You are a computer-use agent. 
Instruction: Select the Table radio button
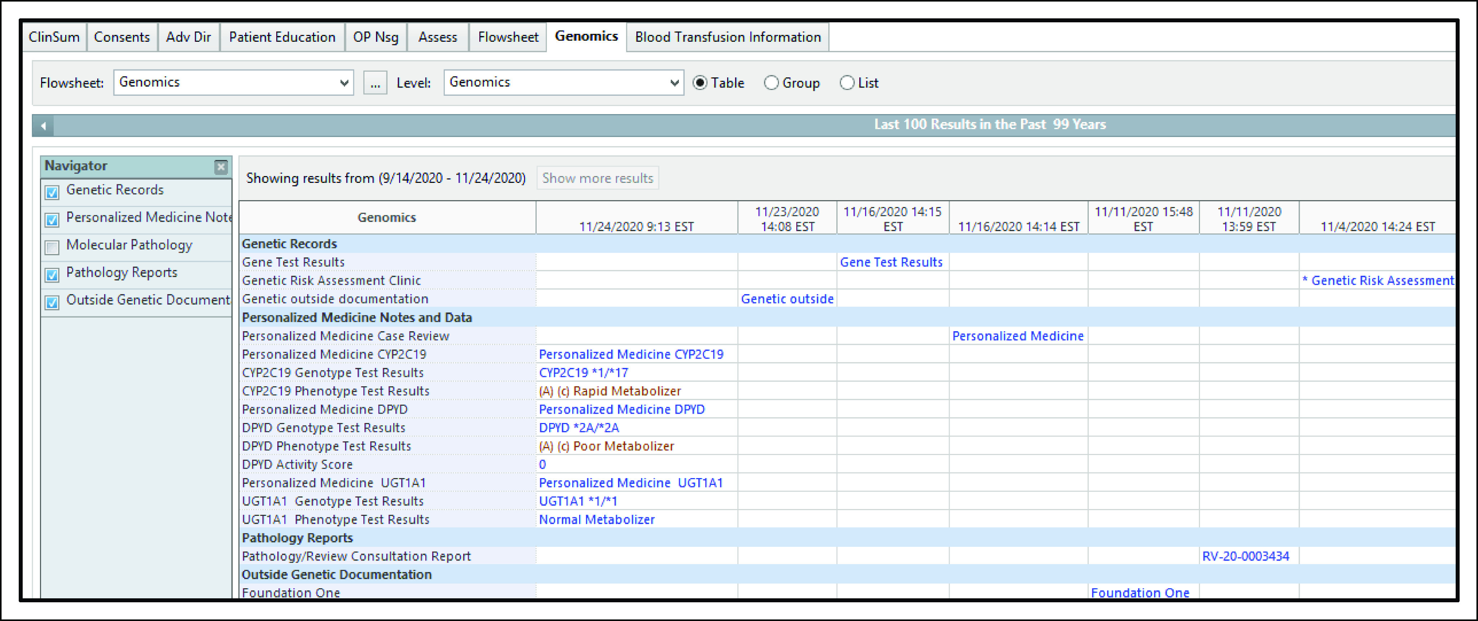pos(700,82)
